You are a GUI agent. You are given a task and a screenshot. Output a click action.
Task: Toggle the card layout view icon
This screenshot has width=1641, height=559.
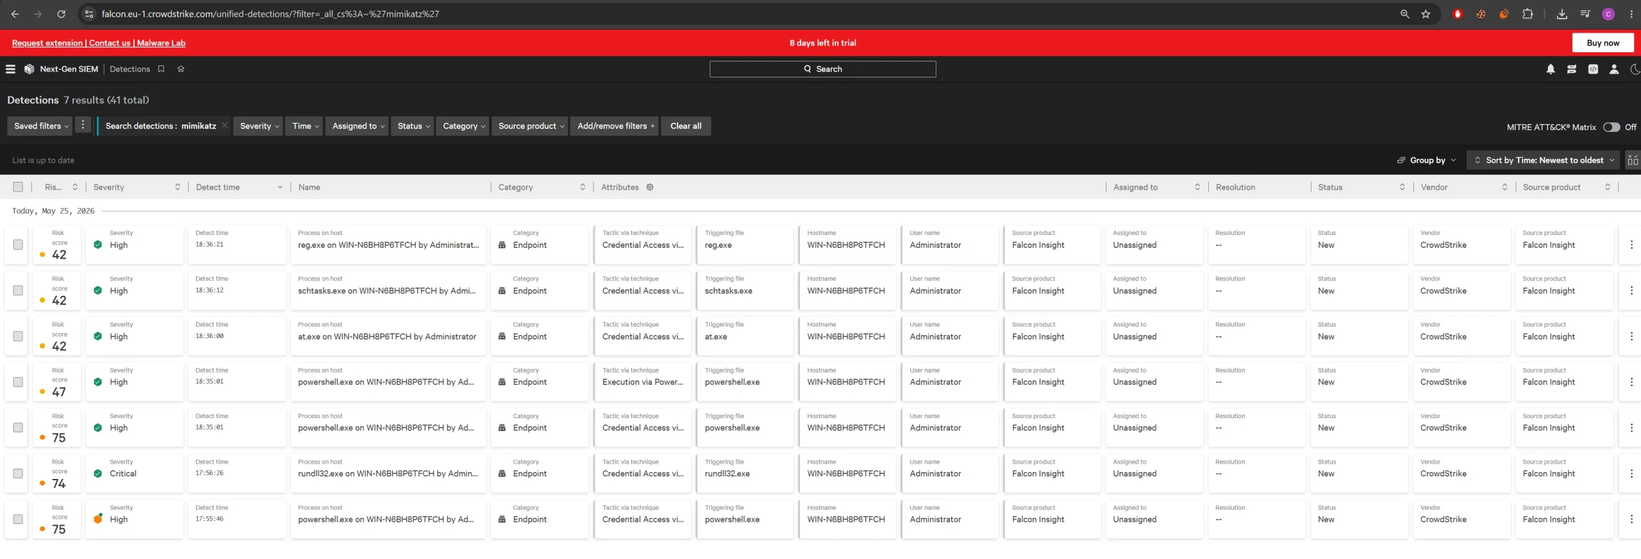(x=1633, y=160)
